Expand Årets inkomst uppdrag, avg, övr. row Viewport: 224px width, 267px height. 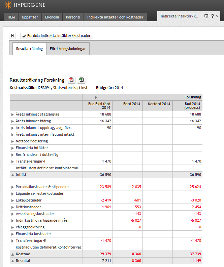click(x=12, y=128)
